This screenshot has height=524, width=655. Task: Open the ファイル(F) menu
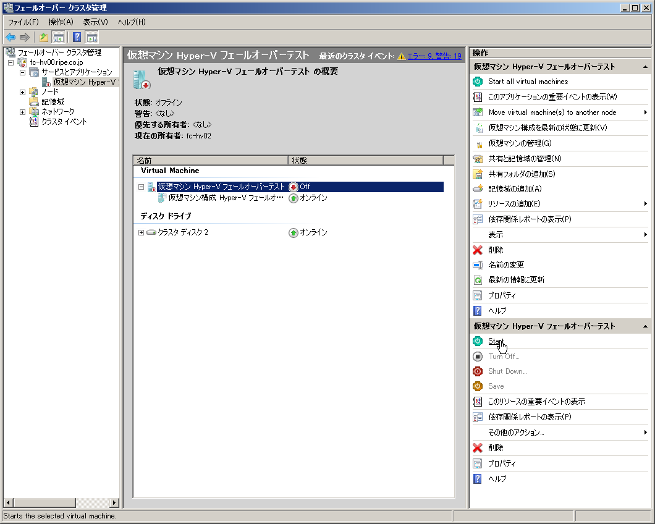click(x=23, y=22)
